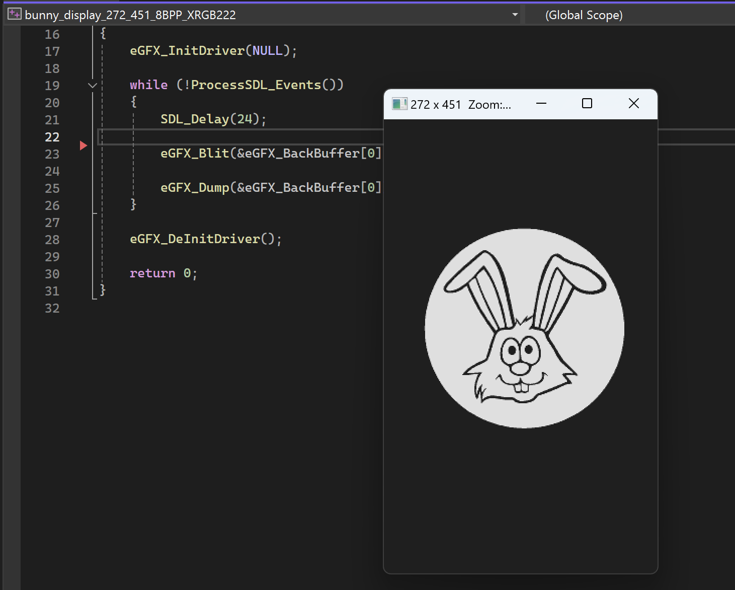Click the ProcessSDL_Events call in while condition
The height and width of the screenshot is (590, 735).
click(256, 85)
